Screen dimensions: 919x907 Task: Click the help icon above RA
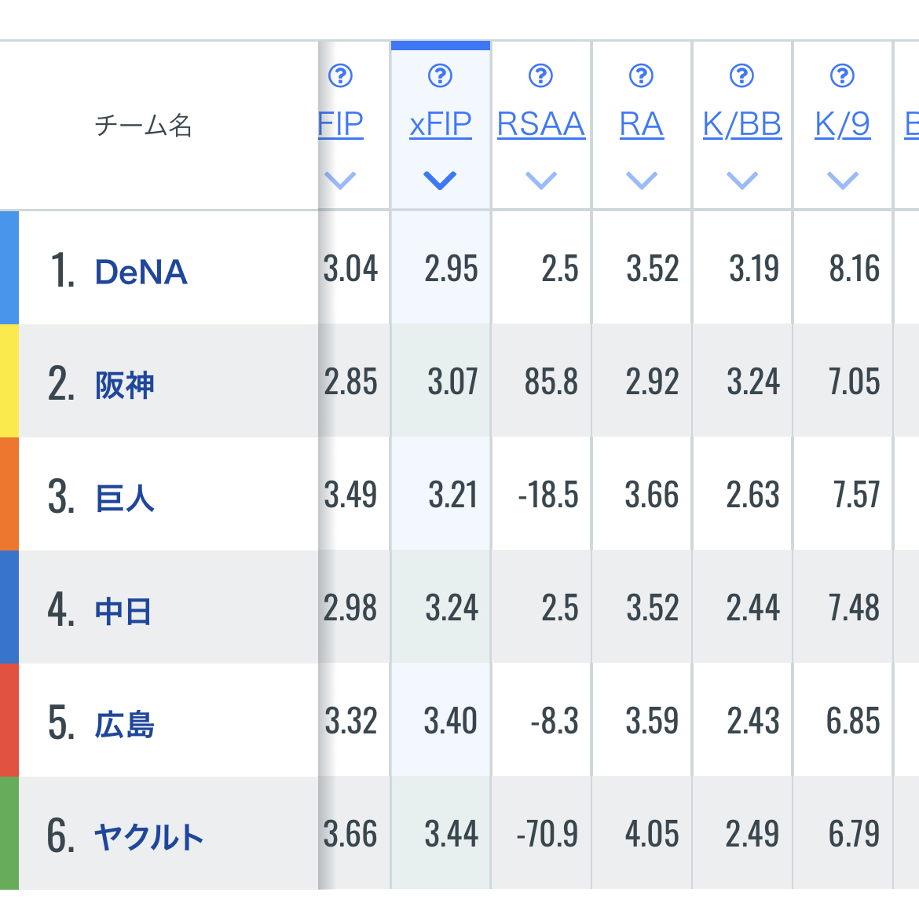point(641,76)
